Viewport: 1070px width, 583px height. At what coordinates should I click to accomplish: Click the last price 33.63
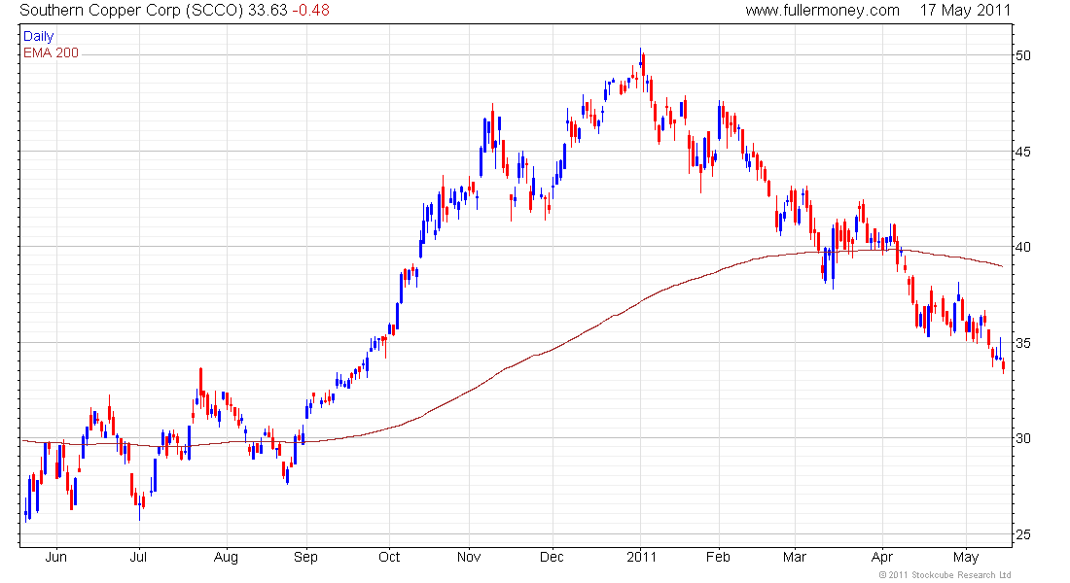point(267,11)
